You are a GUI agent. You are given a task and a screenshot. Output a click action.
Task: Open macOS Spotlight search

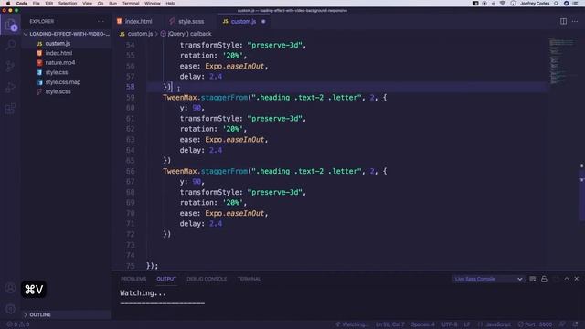pos(557,4)
